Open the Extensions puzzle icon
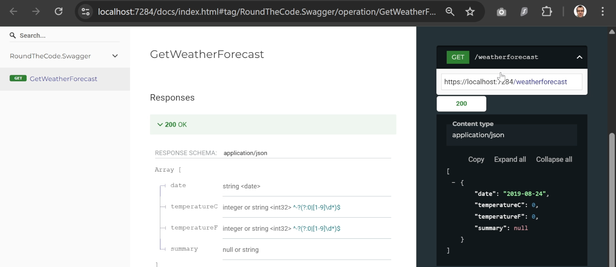Screen dimensions: 616x267 click(547, 12)
